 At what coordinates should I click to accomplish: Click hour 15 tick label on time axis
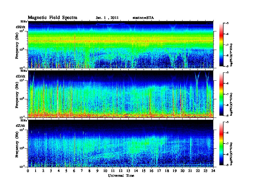coord(144,171)
